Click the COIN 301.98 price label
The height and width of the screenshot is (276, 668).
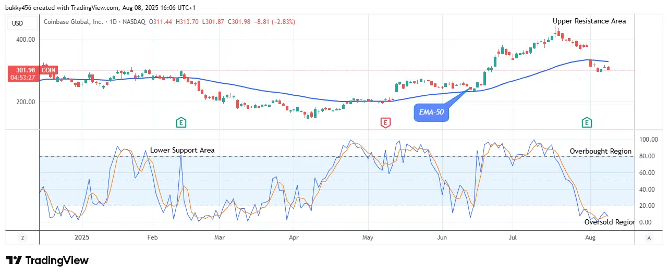click(x=33, y=70)
